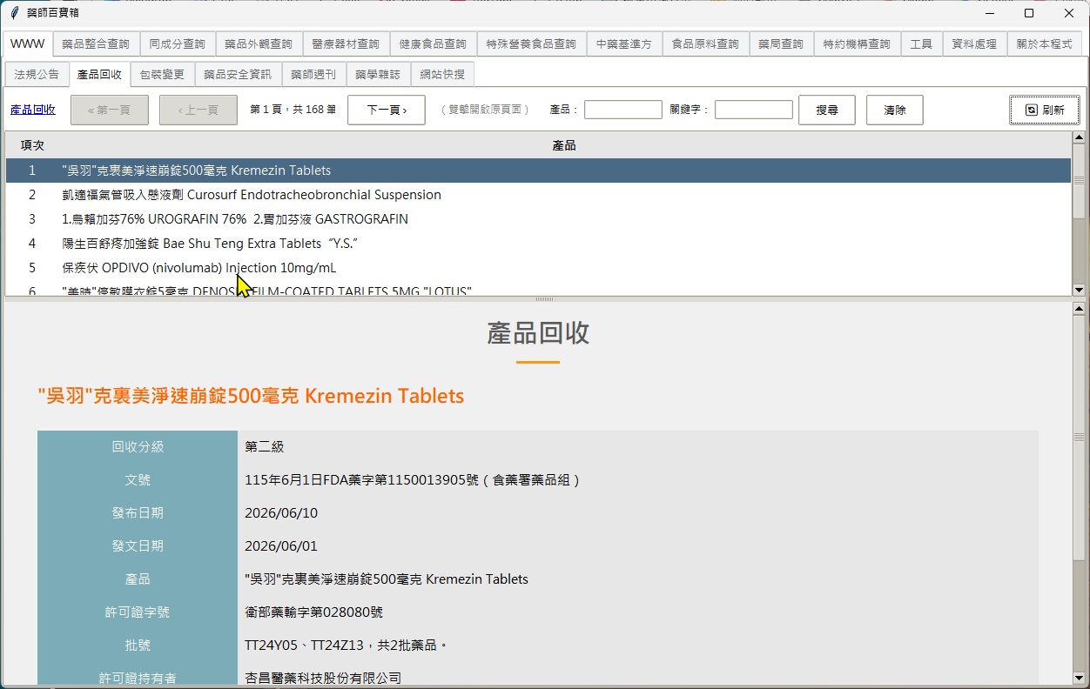Screen dimensions: 1090x689
Task: Click 杏昌醫藥科技股份有限公司 holder name
Action: click(323, 678)
